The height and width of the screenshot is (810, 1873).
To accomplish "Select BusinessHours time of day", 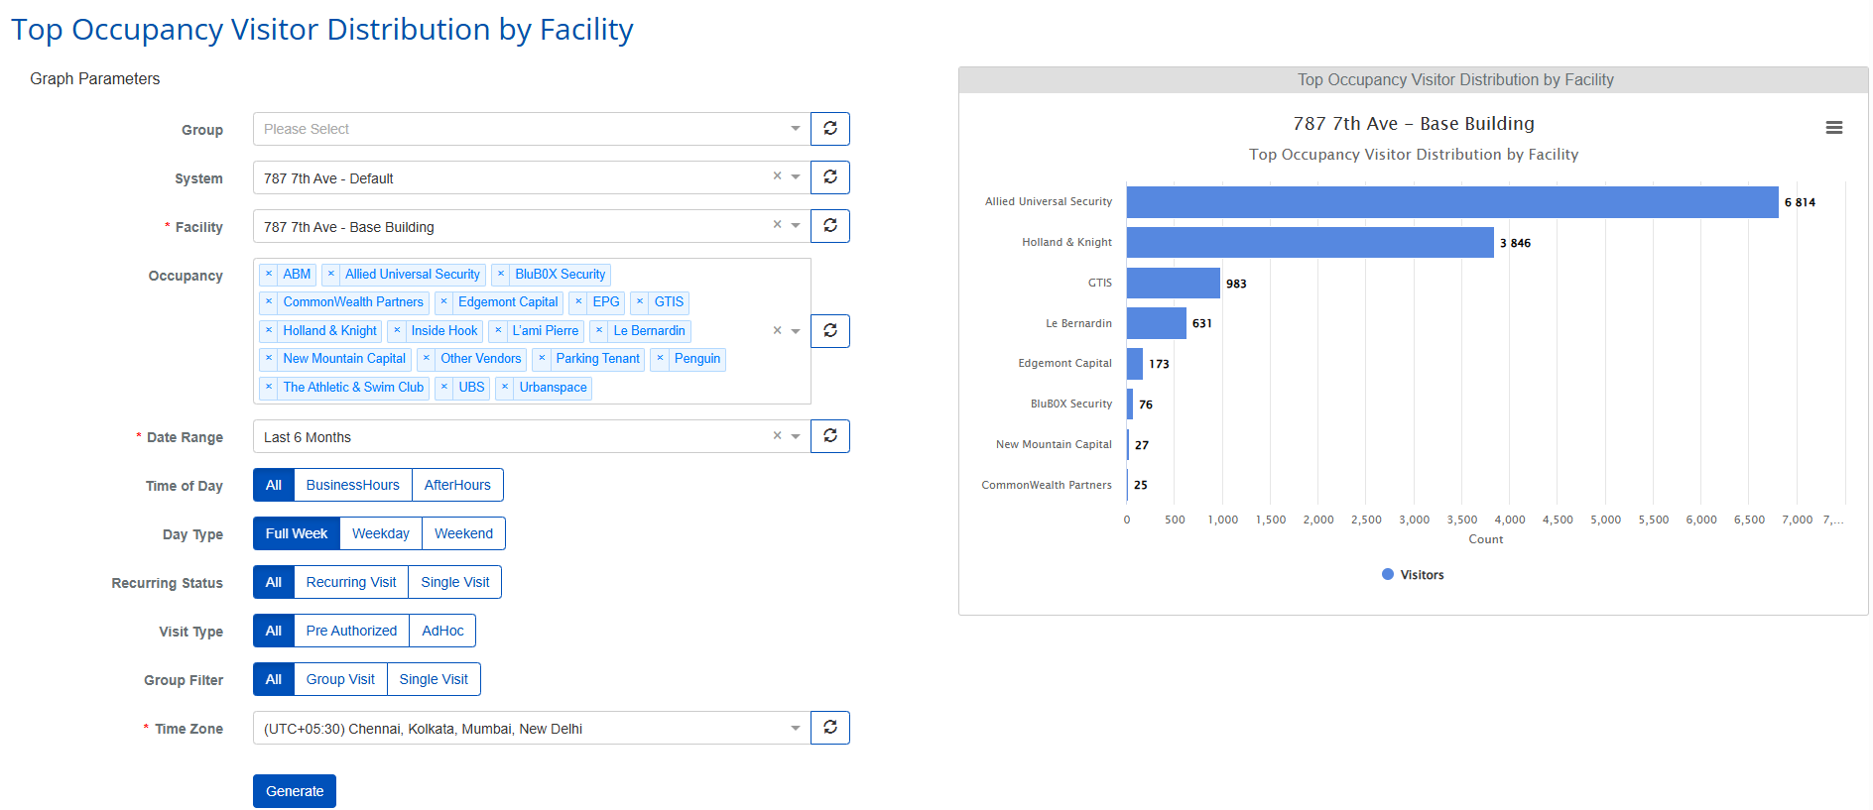I will (x=353, y=485).
